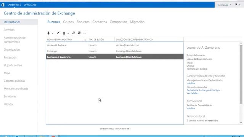Viewport: 244px width, 137px height.
Task: Open the Grupos tab
Action: (x=68, y=22)
